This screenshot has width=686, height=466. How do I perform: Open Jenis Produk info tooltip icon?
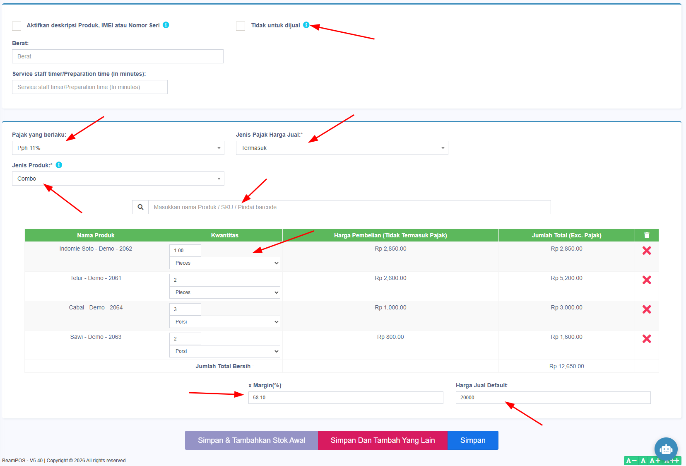click(59, 165)
